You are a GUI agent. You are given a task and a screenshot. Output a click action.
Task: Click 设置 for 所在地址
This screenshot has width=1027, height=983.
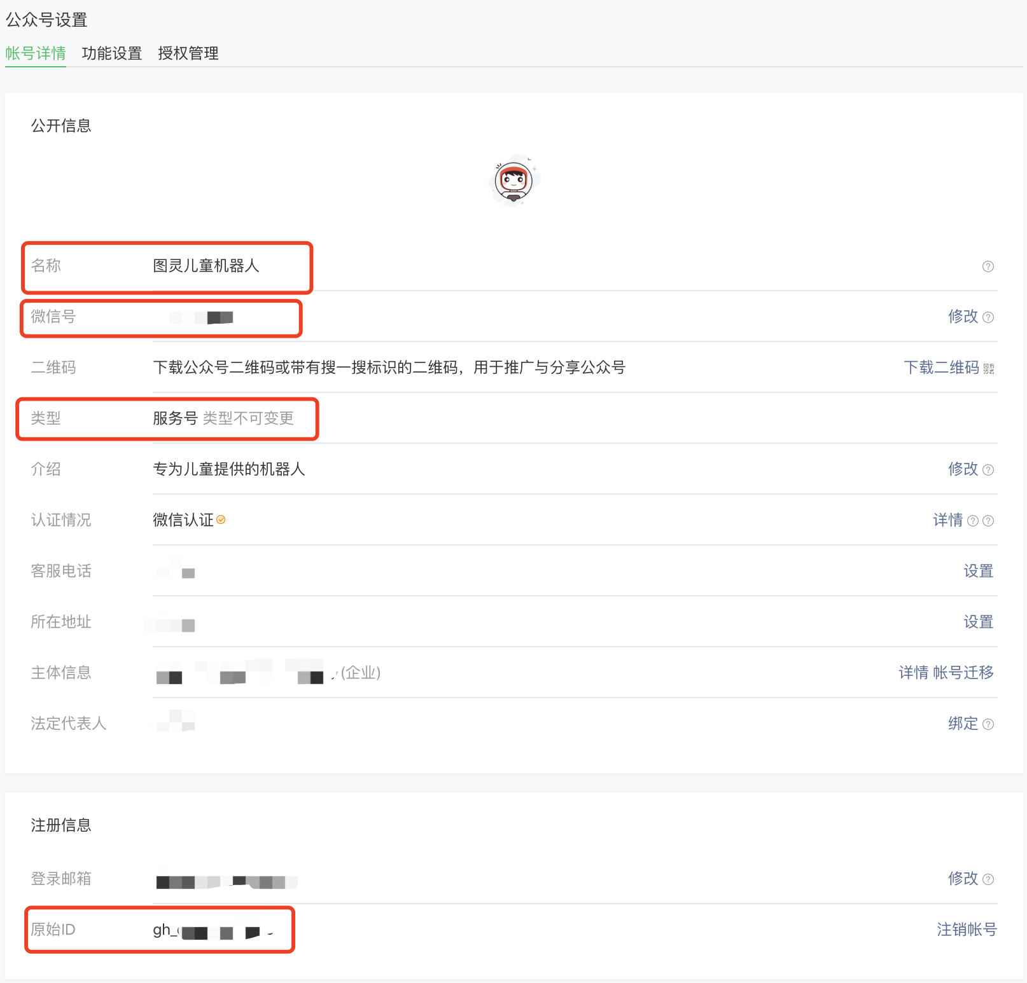coord(978,622)
